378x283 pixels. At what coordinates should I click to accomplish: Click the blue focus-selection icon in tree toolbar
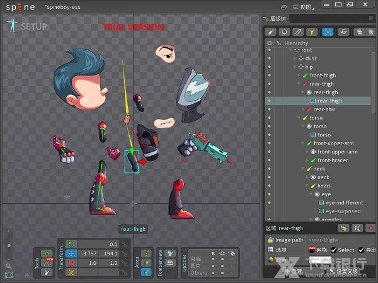point(328,31)
